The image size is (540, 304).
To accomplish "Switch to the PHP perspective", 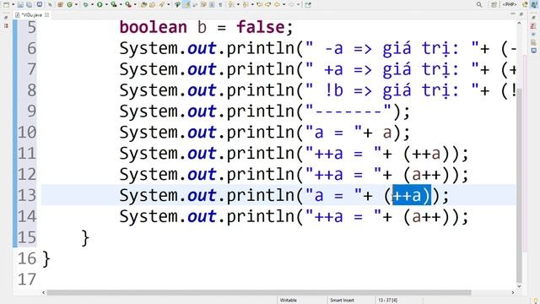I will (509, 4).
